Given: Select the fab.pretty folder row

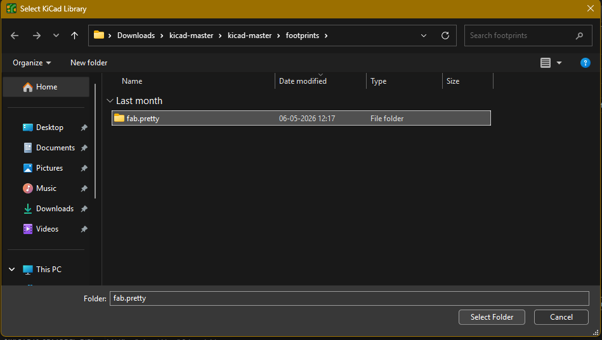Looking at the screenshot, I should click(x=301, y=118).
